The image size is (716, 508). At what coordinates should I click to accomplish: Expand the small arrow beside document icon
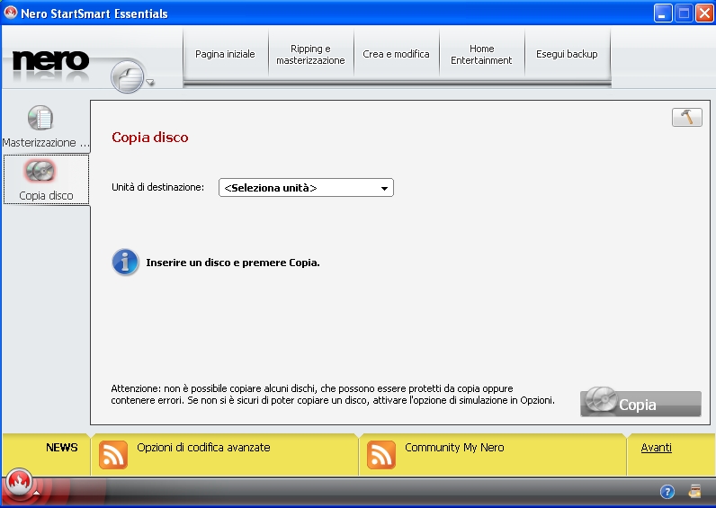(150, 83)
